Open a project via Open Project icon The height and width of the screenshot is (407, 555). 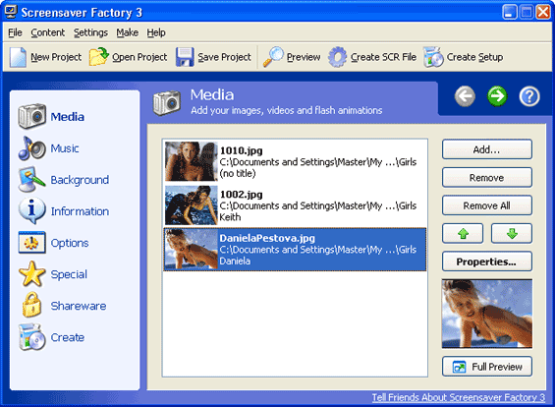(x=99, y=57)
